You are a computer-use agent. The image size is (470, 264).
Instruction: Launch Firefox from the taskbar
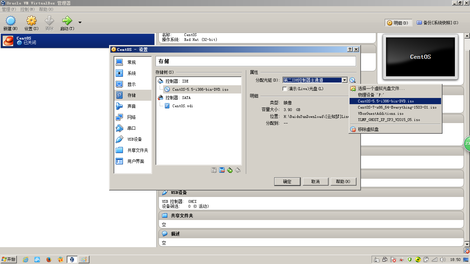[49, 260]
